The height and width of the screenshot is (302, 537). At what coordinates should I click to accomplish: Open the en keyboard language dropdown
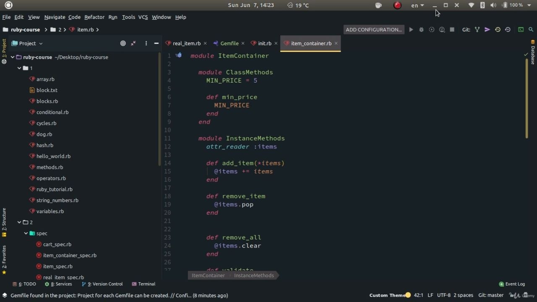click(417, 5)
